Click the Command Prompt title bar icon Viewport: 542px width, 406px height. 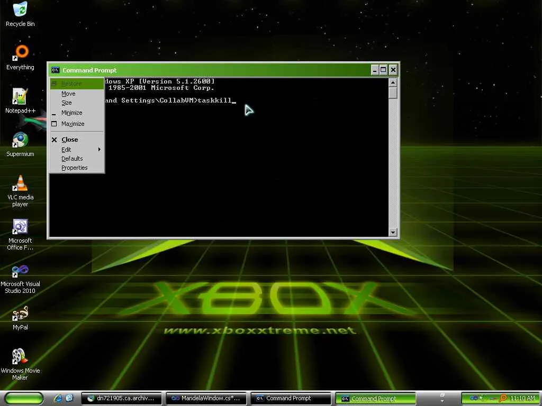click(55, 70)
